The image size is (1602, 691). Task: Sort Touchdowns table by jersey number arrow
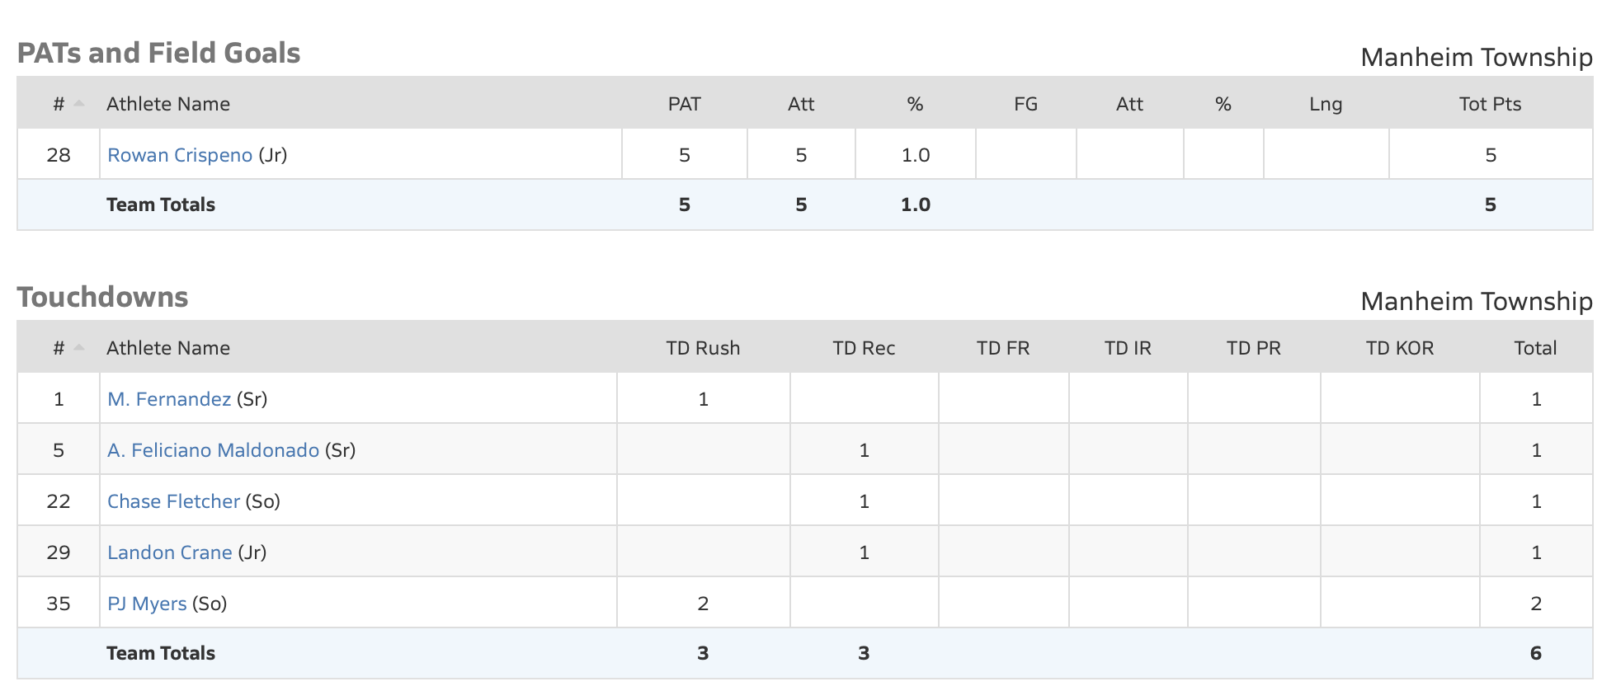coord(78,348)
